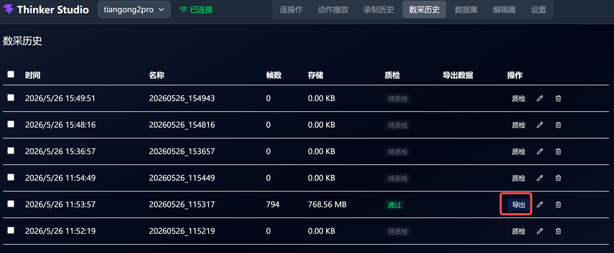The image size is (614, 253).
Task: Click the 已连接 status text
Action: 202,9
